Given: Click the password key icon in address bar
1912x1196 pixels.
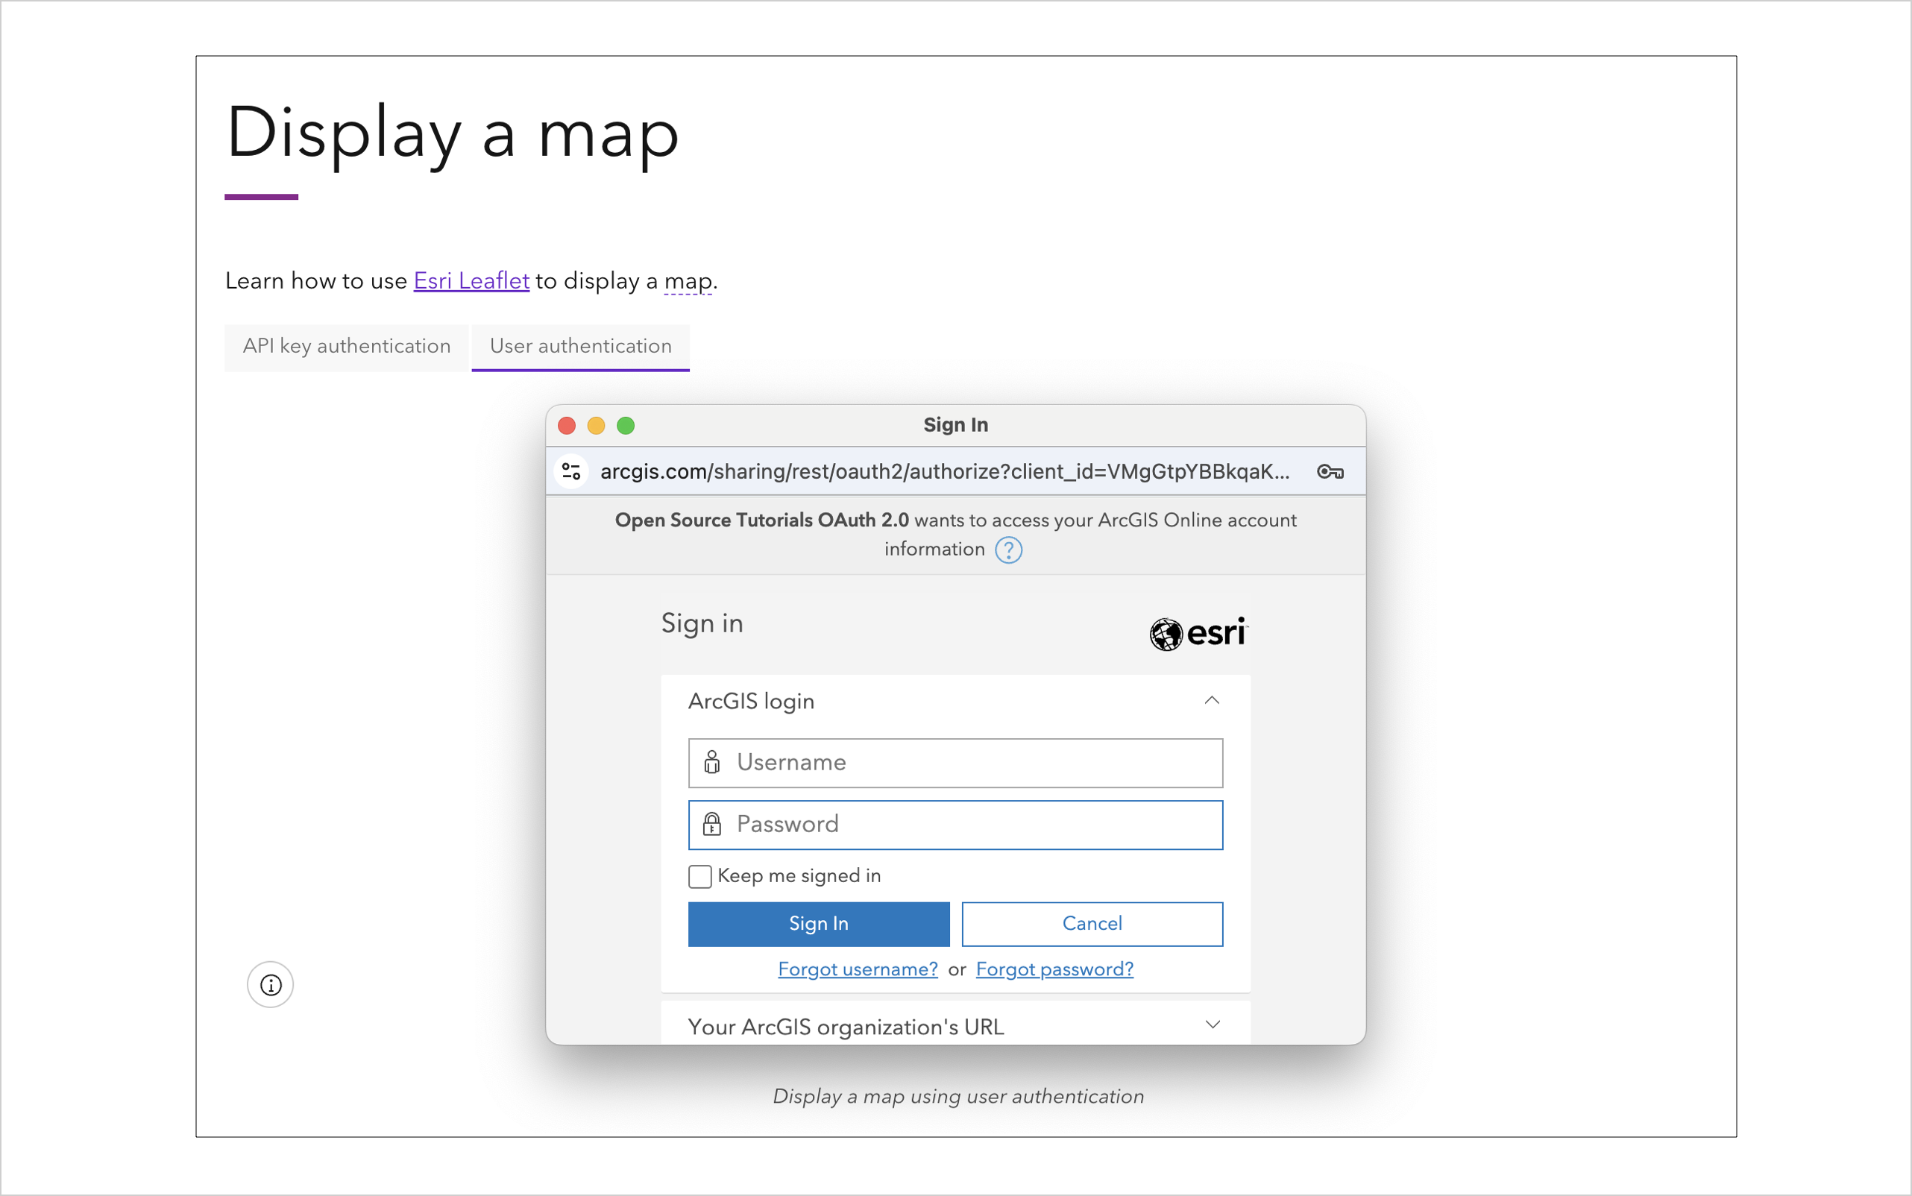Looking at the screenshot, I should coord(1330,472).
